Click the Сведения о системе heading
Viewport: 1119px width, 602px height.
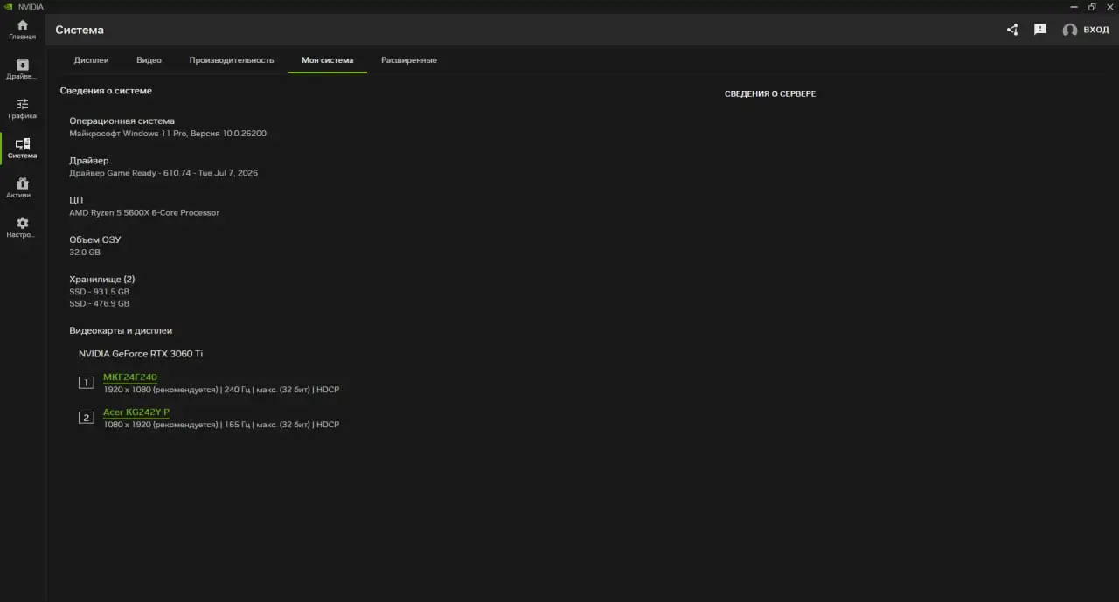pyautogui.click(x=106, y=91)
